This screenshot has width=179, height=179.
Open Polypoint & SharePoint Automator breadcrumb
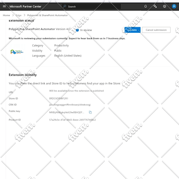click(47, 15)
